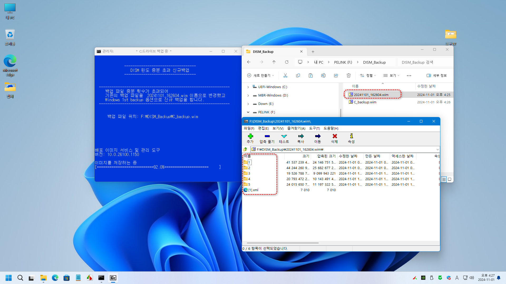Image resolution: width=506 pixels, height=284 pixels.
Task: Click the PELINK (F:) breadcrumb
Action: pos(343,62)
